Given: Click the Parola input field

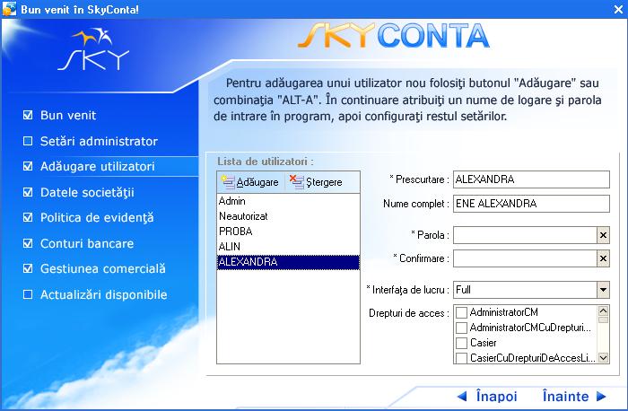Looking at the screenshot, I should (x=525, y=235).
